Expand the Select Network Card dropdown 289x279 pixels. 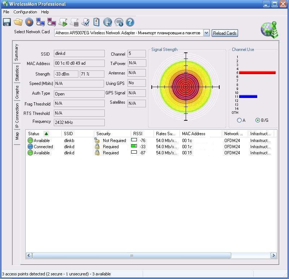[x=206, y=33]
